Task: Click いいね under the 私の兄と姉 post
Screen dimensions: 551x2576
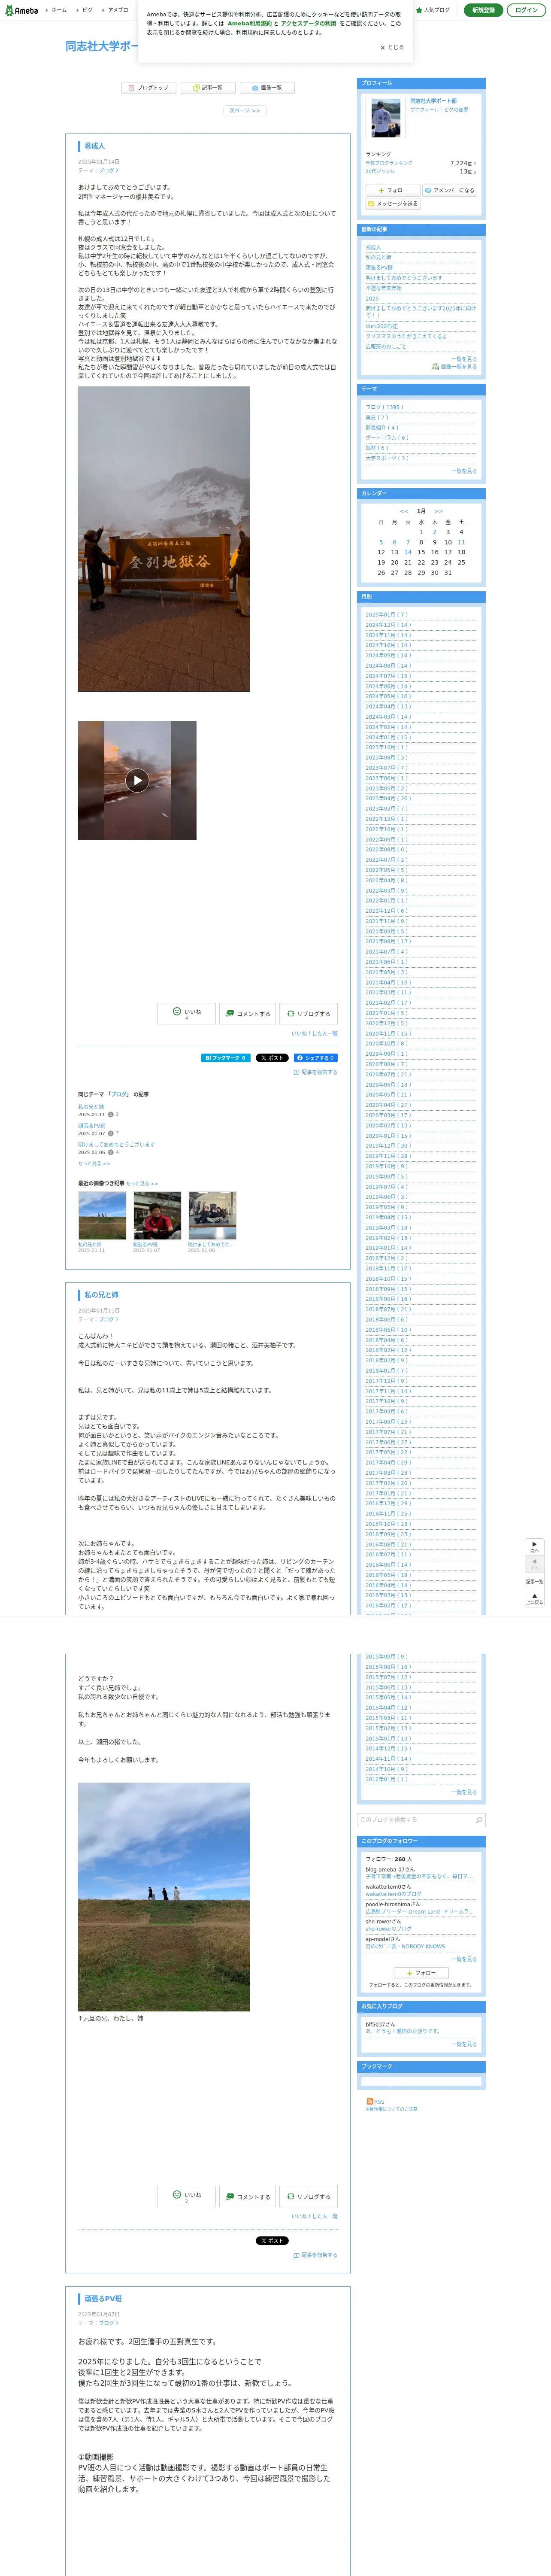Action: tap(186, 2196)
